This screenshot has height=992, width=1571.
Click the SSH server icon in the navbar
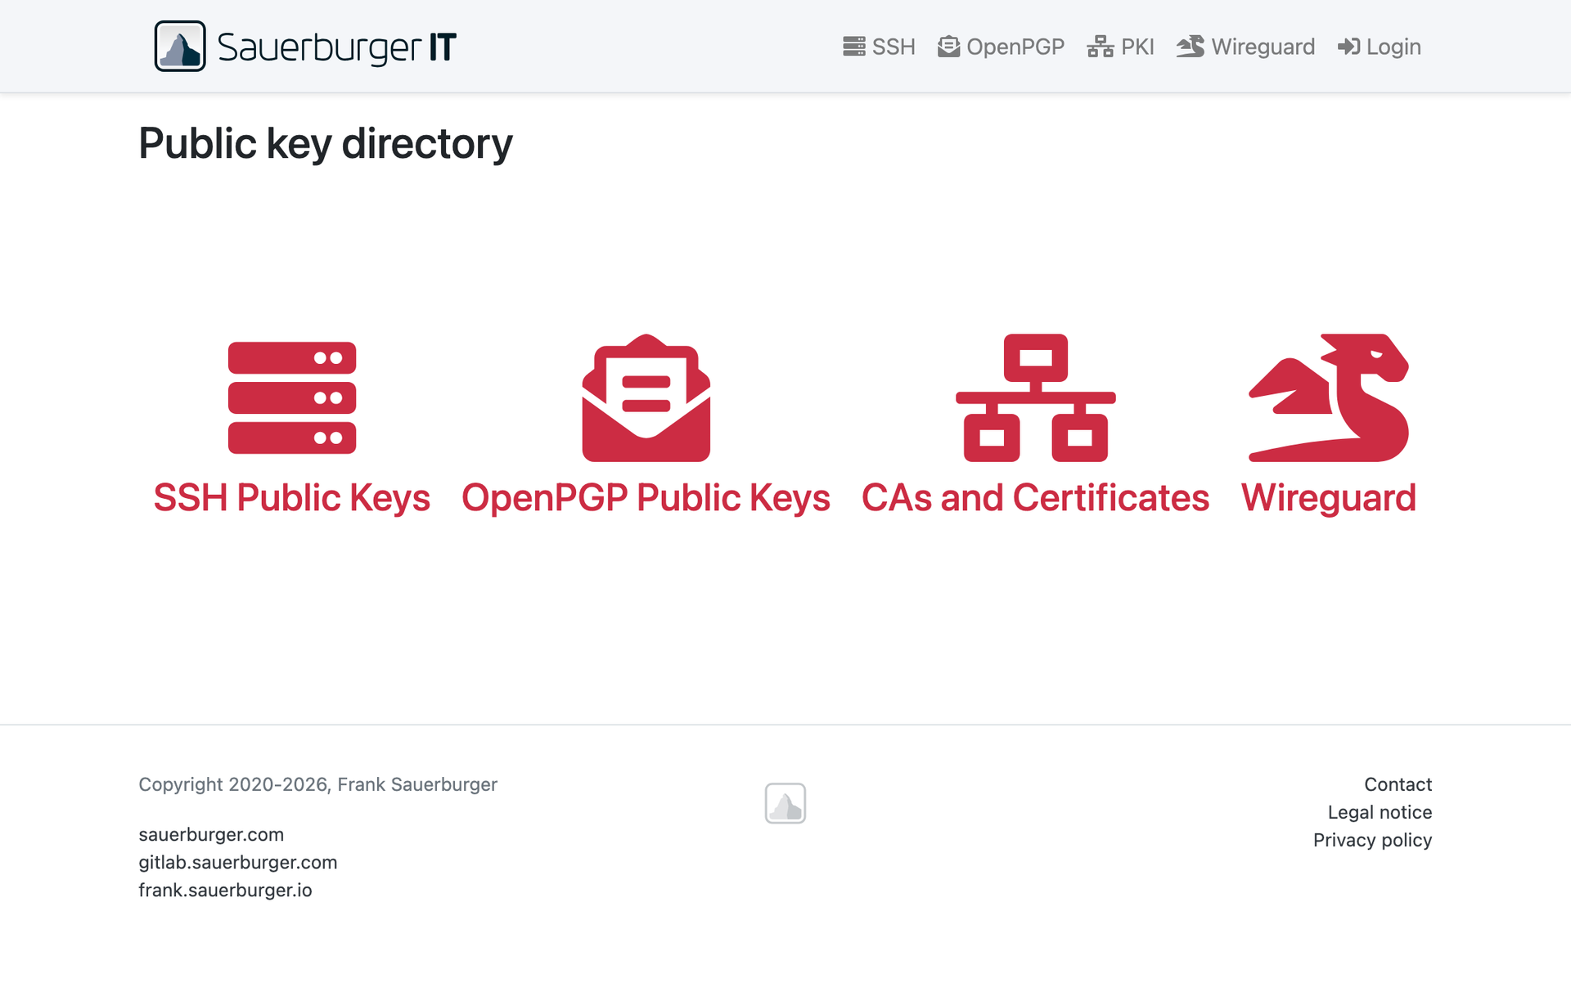(x=853, y=47)
